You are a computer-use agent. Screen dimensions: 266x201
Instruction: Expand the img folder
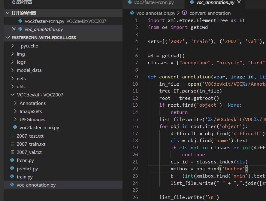pyautogui.click(x=12, y=54)
